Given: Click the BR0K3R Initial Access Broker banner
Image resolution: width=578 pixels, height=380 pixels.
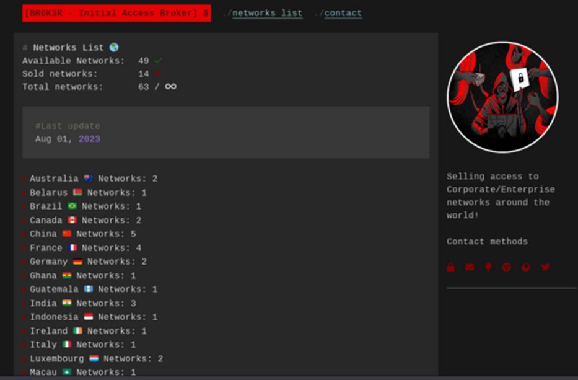Looking at the screenshot, I should (116, 13).
